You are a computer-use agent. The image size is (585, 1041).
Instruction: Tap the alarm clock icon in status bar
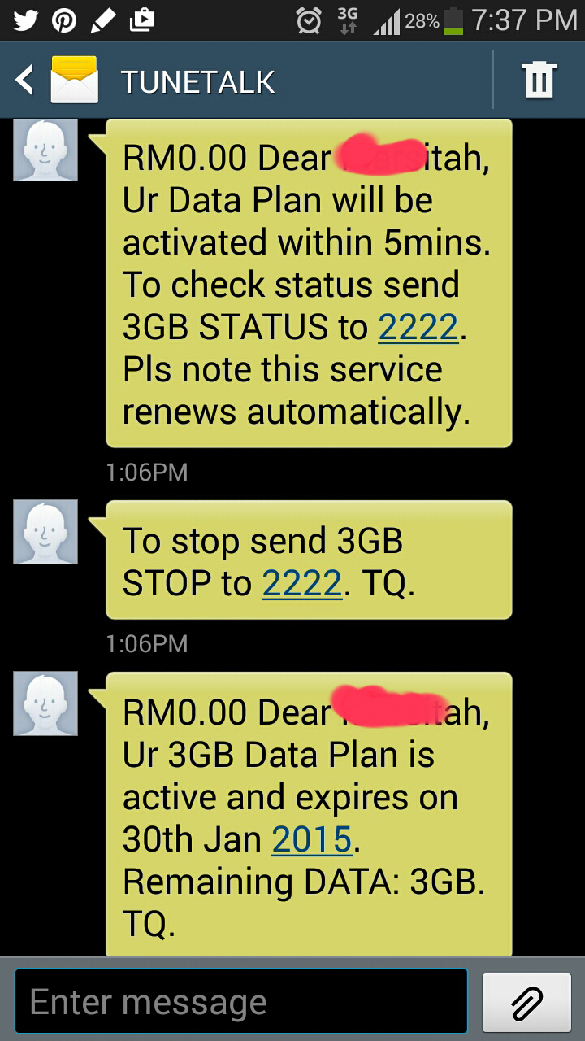click(309, 20)
